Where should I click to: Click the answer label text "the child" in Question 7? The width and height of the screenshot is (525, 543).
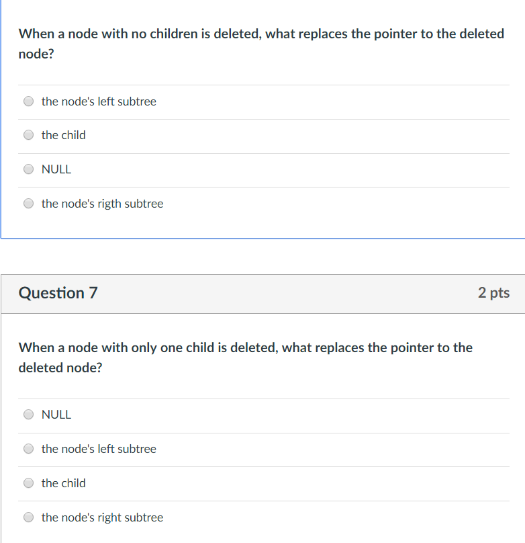(x=64, y=483)
